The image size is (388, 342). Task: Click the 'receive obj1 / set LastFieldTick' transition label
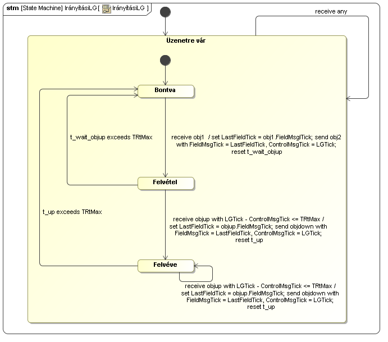257,144
